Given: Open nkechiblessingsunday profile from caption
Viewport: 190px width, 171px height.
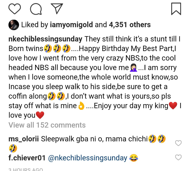Looking at the screenshot, I should click(x=45, y=39).
